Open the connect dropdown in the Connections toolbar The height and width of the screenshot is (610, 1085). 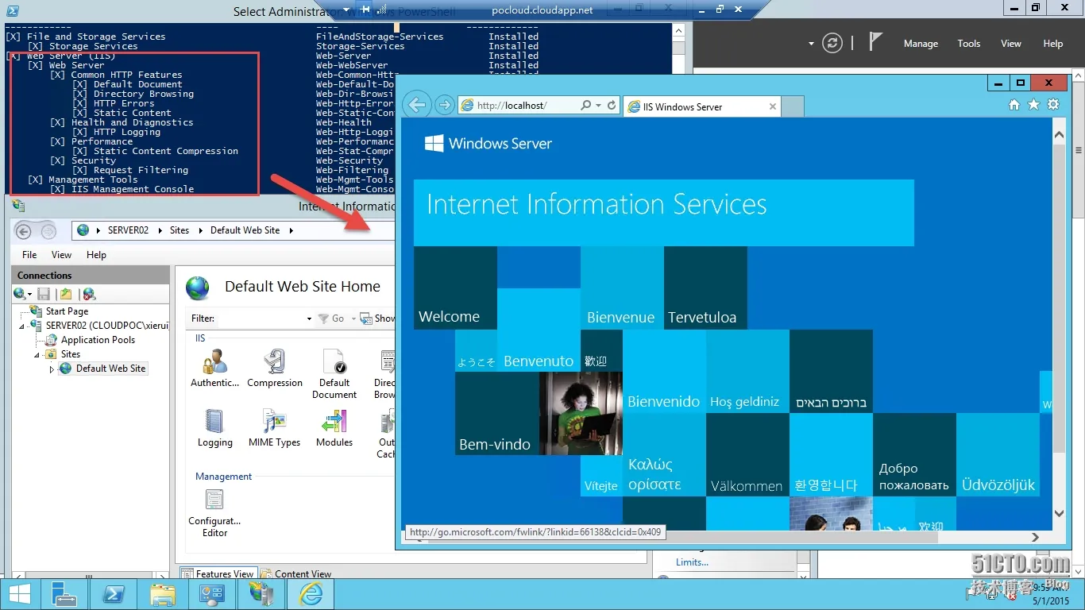(29, 294)
